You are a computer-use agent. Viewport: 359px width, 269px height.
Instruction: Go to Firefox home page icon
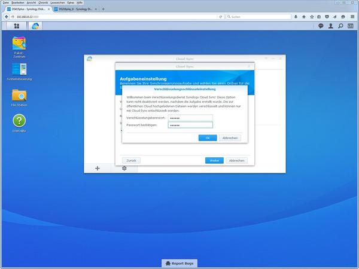[304, 17]
